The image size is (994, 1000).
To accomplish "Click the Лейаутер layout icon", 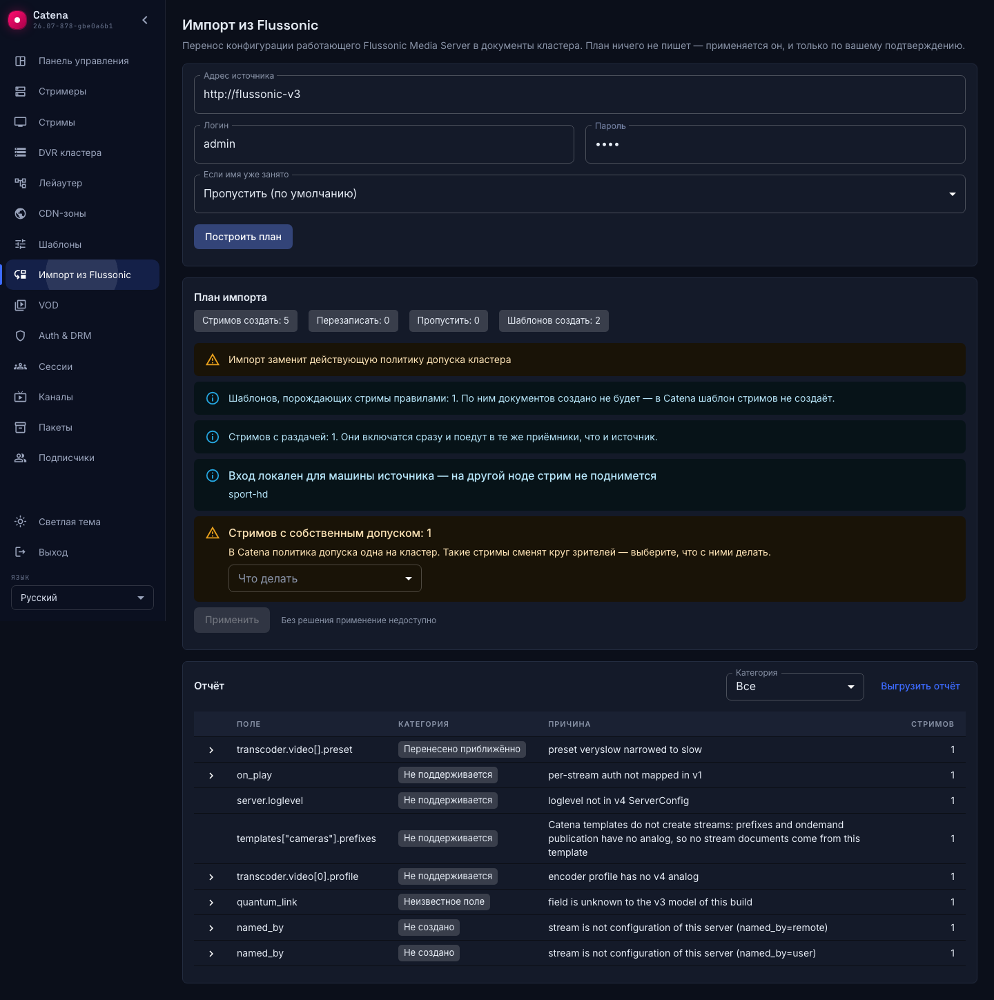I will tap(21, 183).
